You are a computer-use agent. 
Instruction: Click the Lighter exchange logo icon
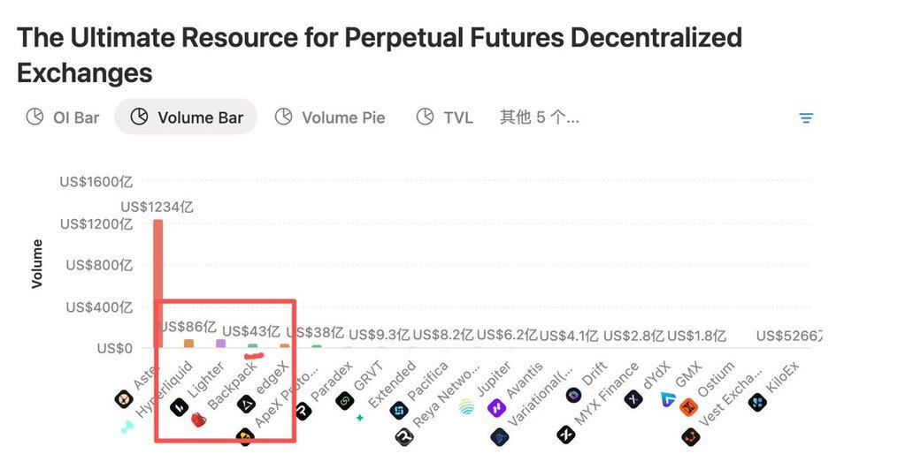click(178, 407)
